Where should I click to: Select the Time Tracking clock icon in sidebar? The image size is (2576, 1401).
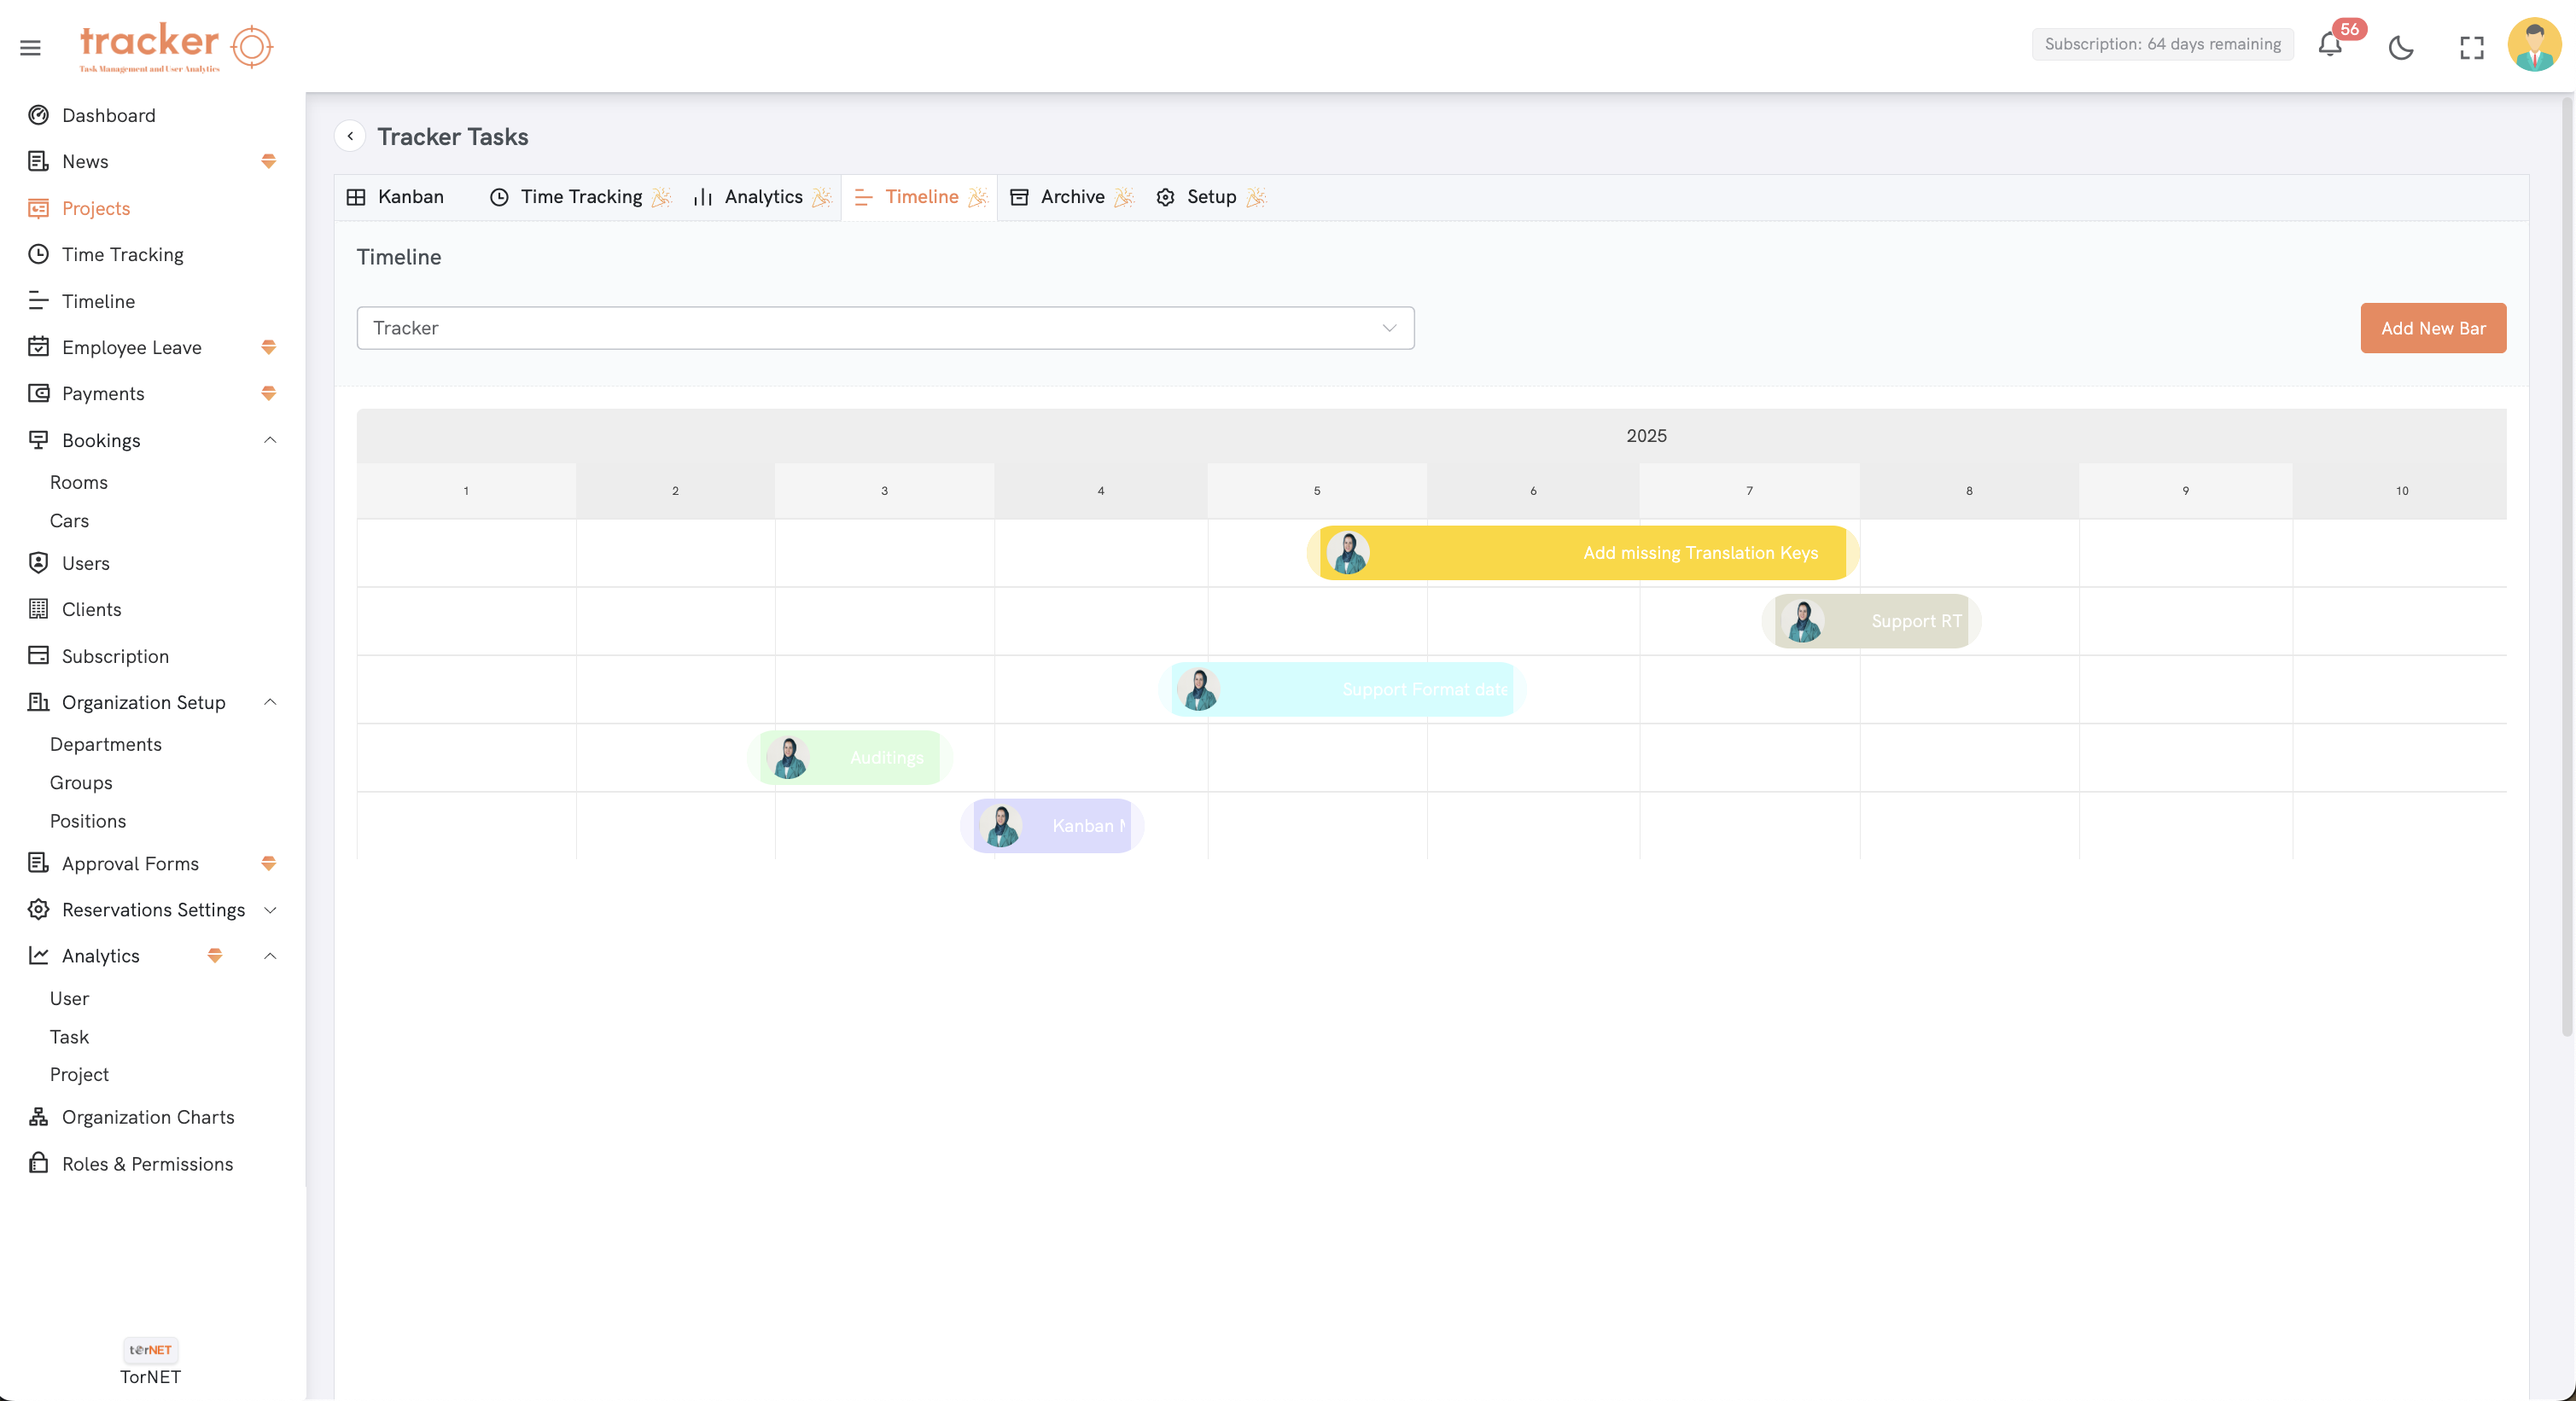[38, 253]
